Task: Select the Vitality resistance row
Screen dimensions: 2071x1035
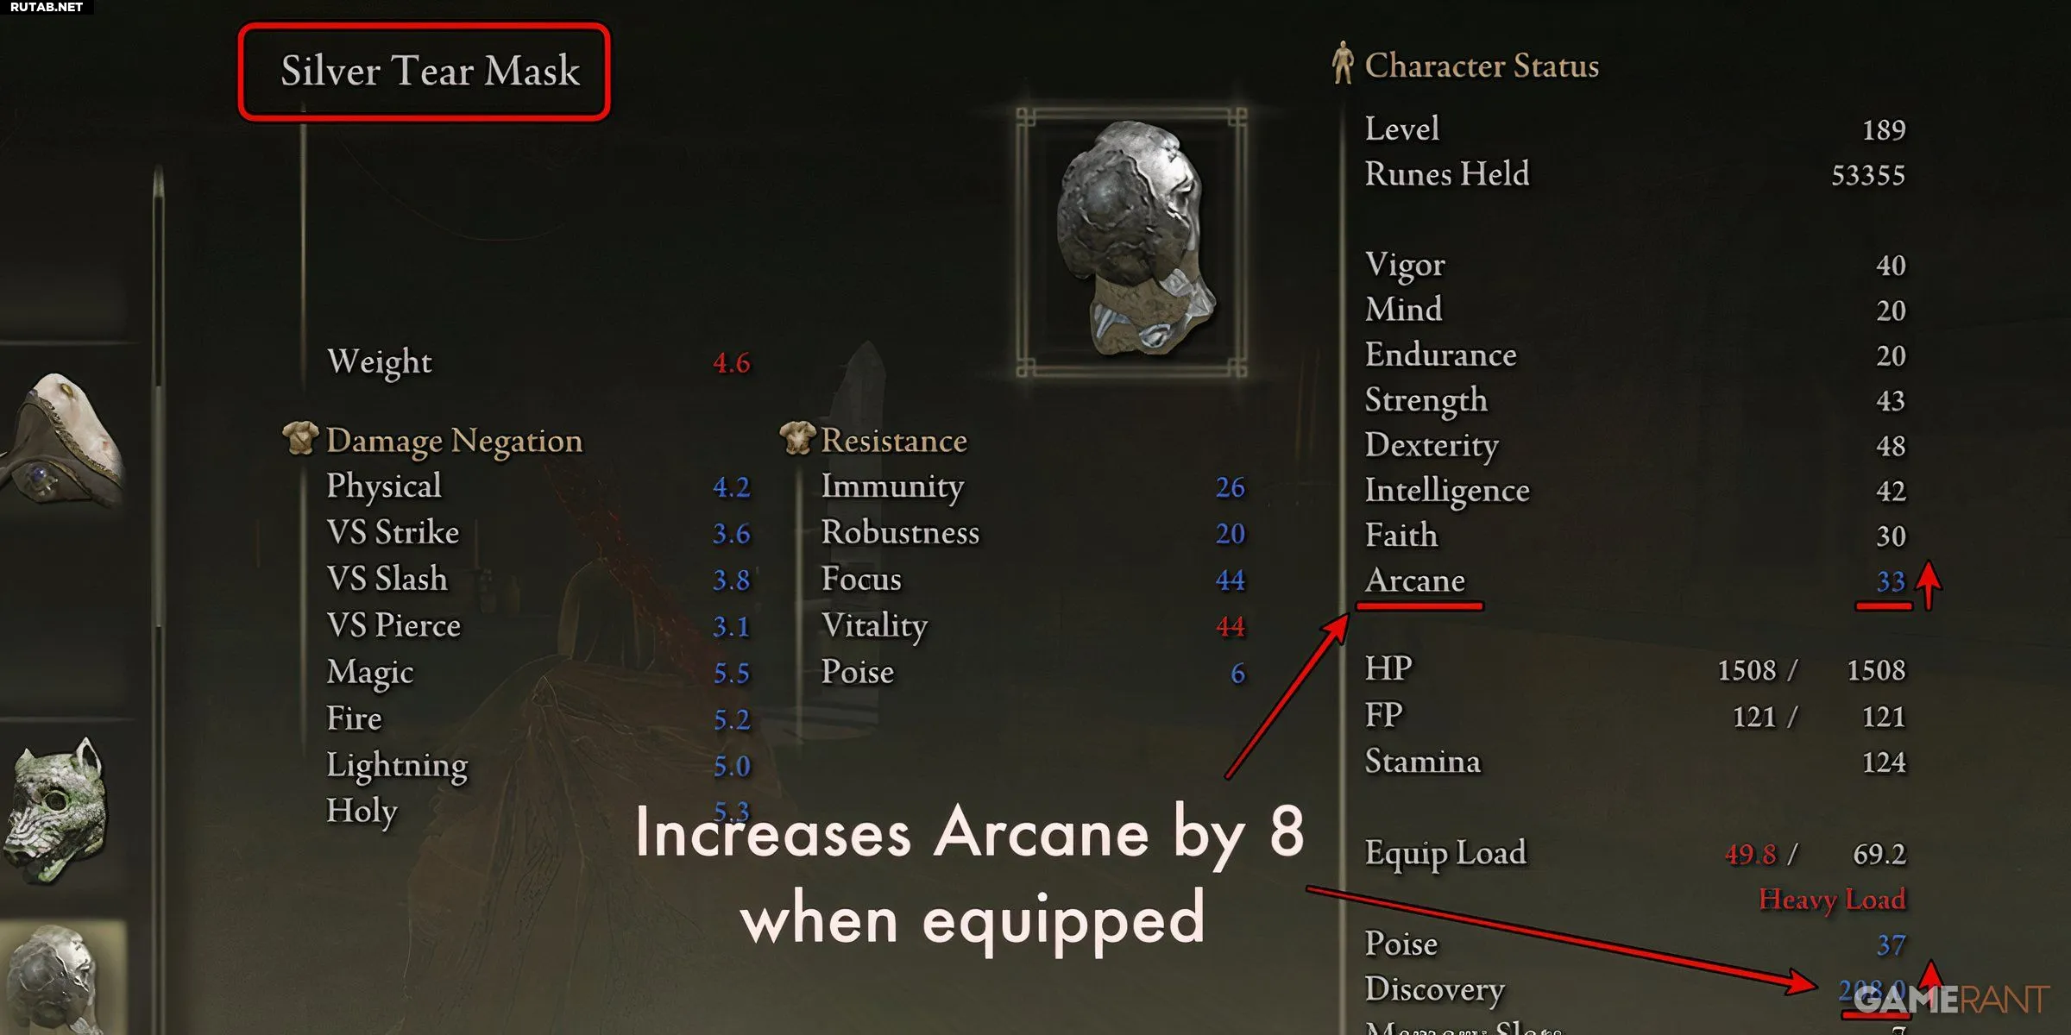Action: (x=1033, y=625)
